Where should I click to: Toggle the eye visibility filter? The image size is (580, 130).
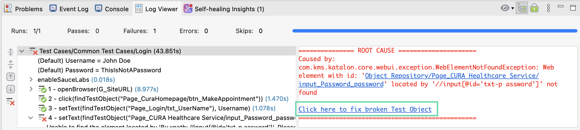pyautogui.click(x=505, y=8)
